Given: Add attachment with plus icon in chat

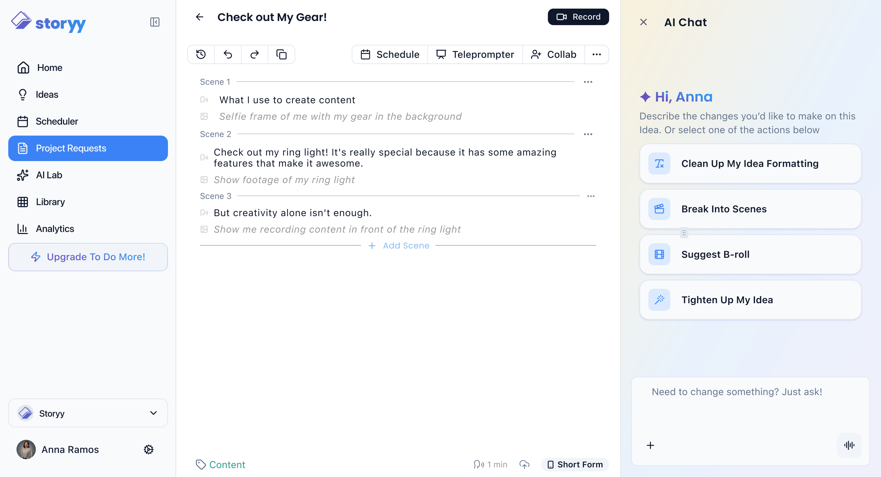Looking at the screenshot, I should (x=650, y=445).
